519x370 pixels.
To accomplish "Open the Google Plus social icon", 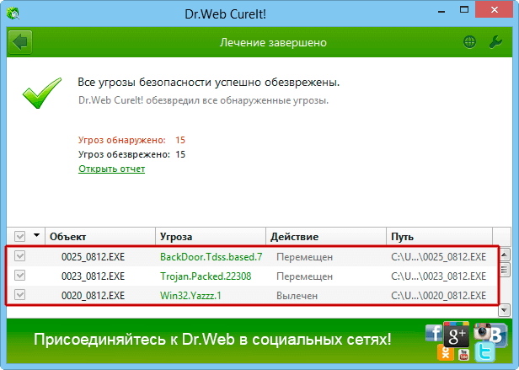I will (x=457, y=335).
